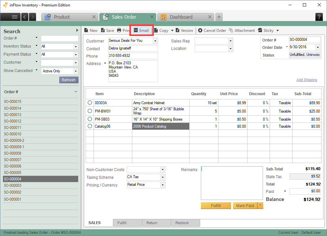Viewport: 327px width, 236px height.
Task: Save the sales order
Action: click(x=107, y=31)
